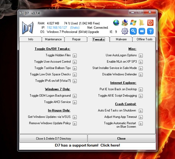Run Toggle Low Disk Space Checks arrow
Viewport: 175px width, 159px height.
[75, 75]
